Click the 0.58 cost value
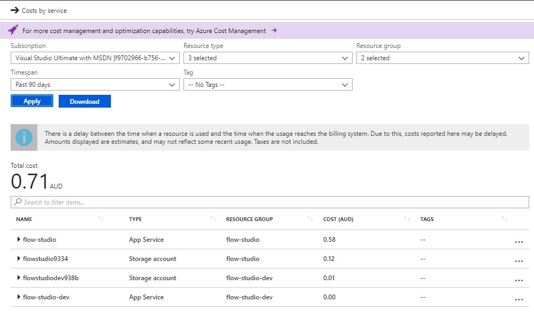This screenshot has height=318, width=534. tap(329, 240)
